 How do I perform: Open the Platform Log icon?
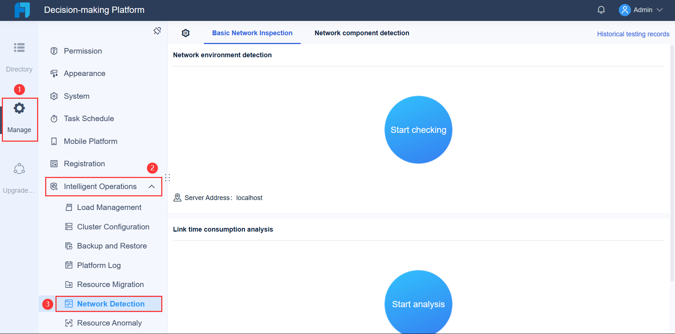[69, 265]
